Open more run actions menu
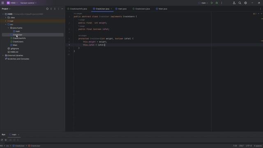The image size is (263, 148). coord(221,3)
